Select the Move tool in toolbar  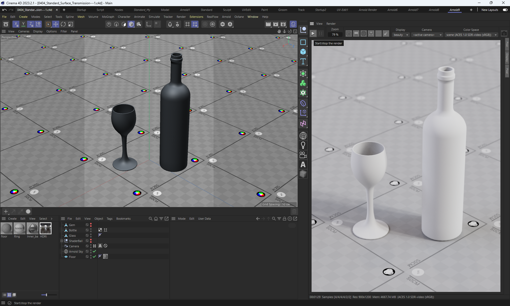56,24
